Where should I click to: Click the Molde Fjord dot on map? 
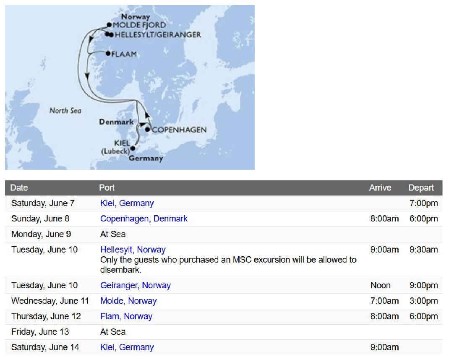110,25
